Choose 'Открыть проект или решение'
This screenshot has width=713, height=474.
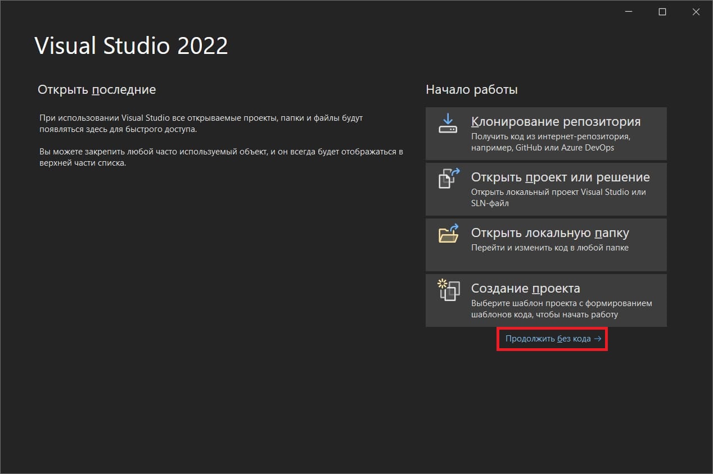pyautogui.click(x=546, y=189)
